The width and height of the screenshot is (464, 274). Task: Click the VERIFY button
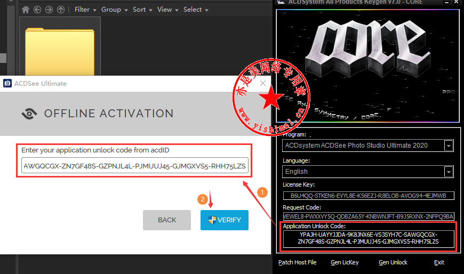225,220
